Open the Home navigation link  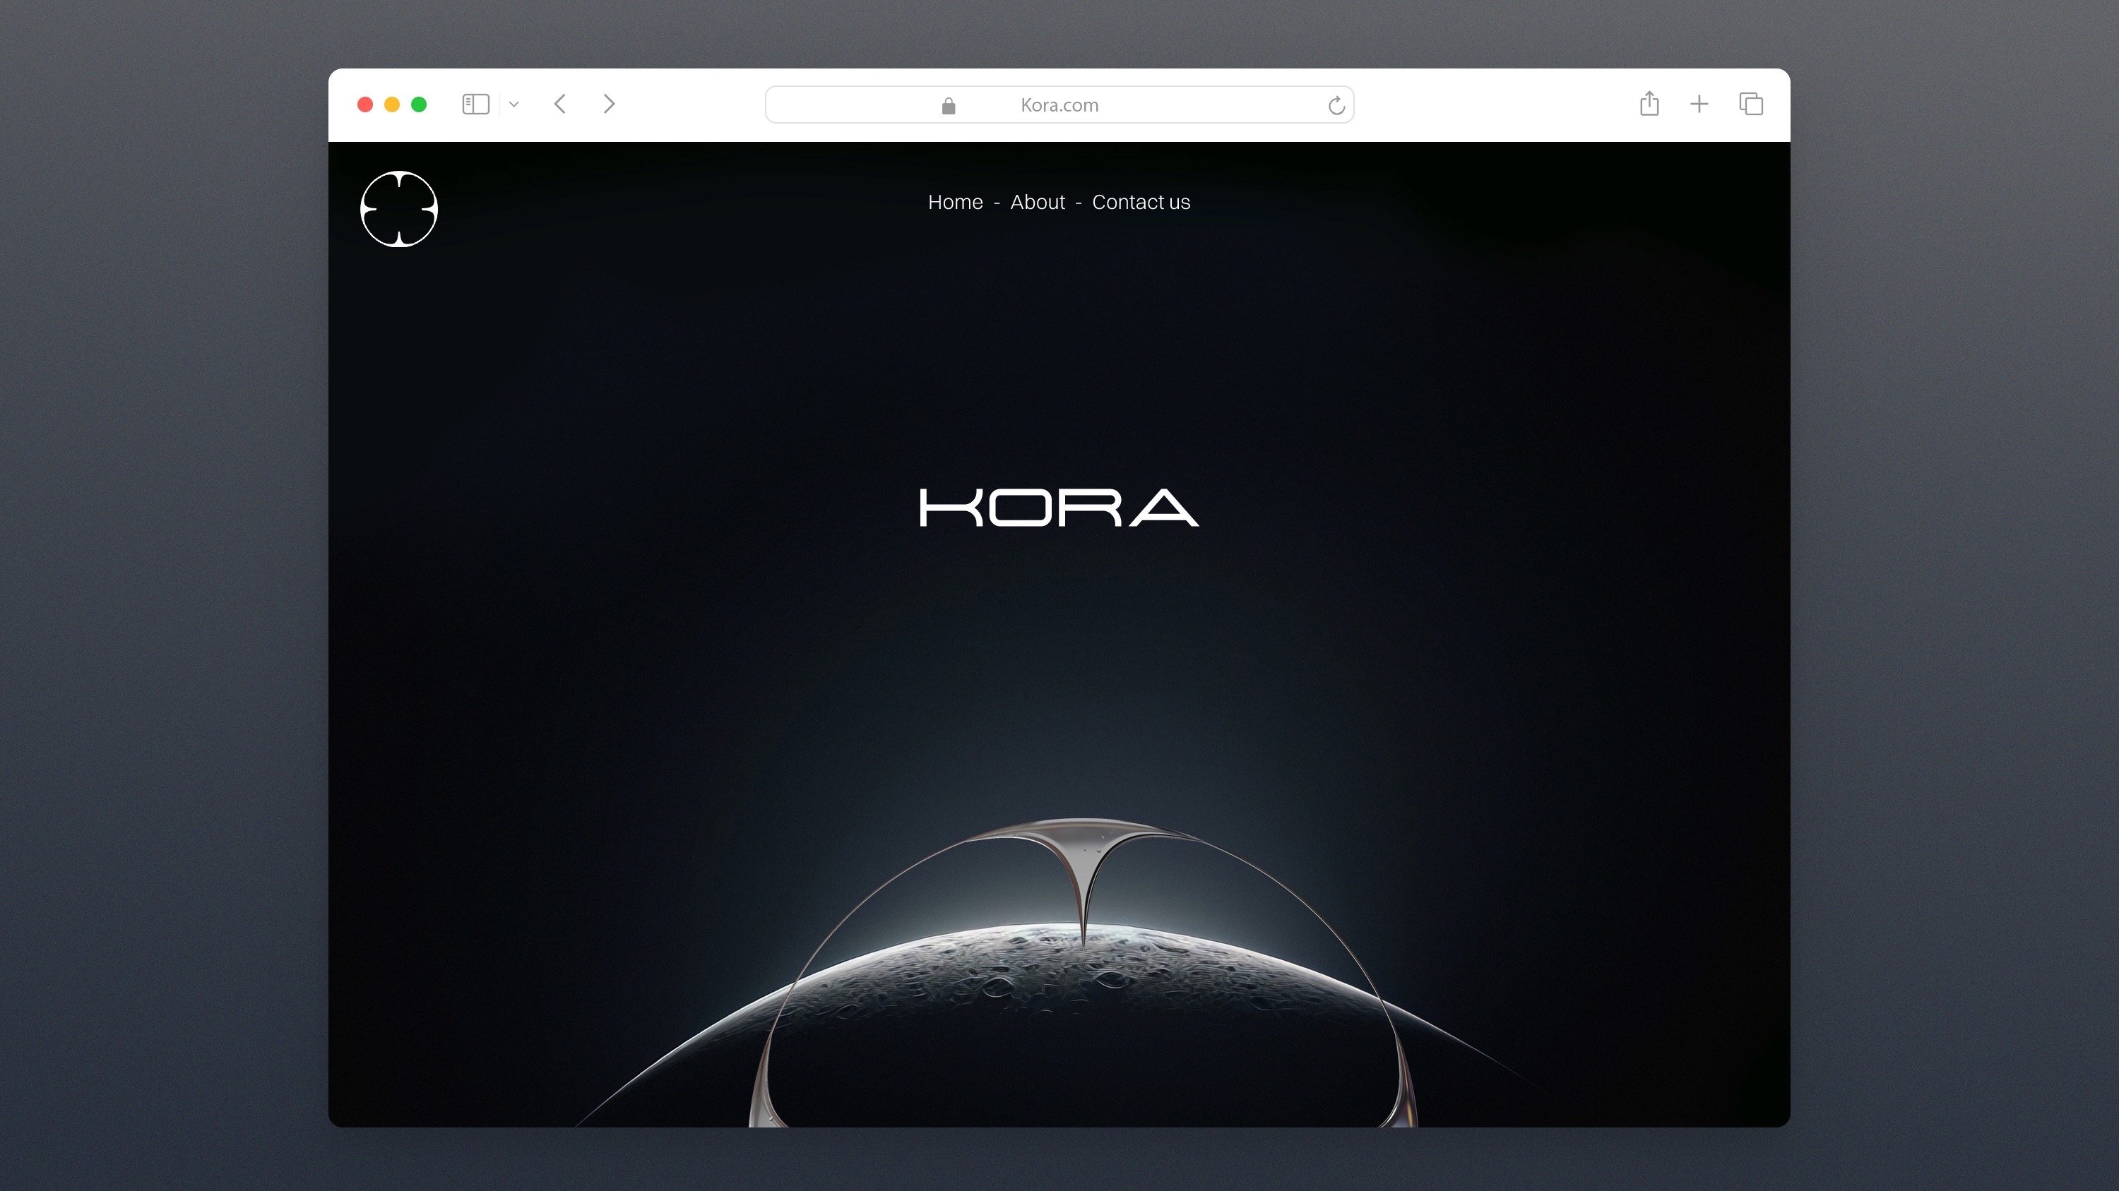point(955,202)
